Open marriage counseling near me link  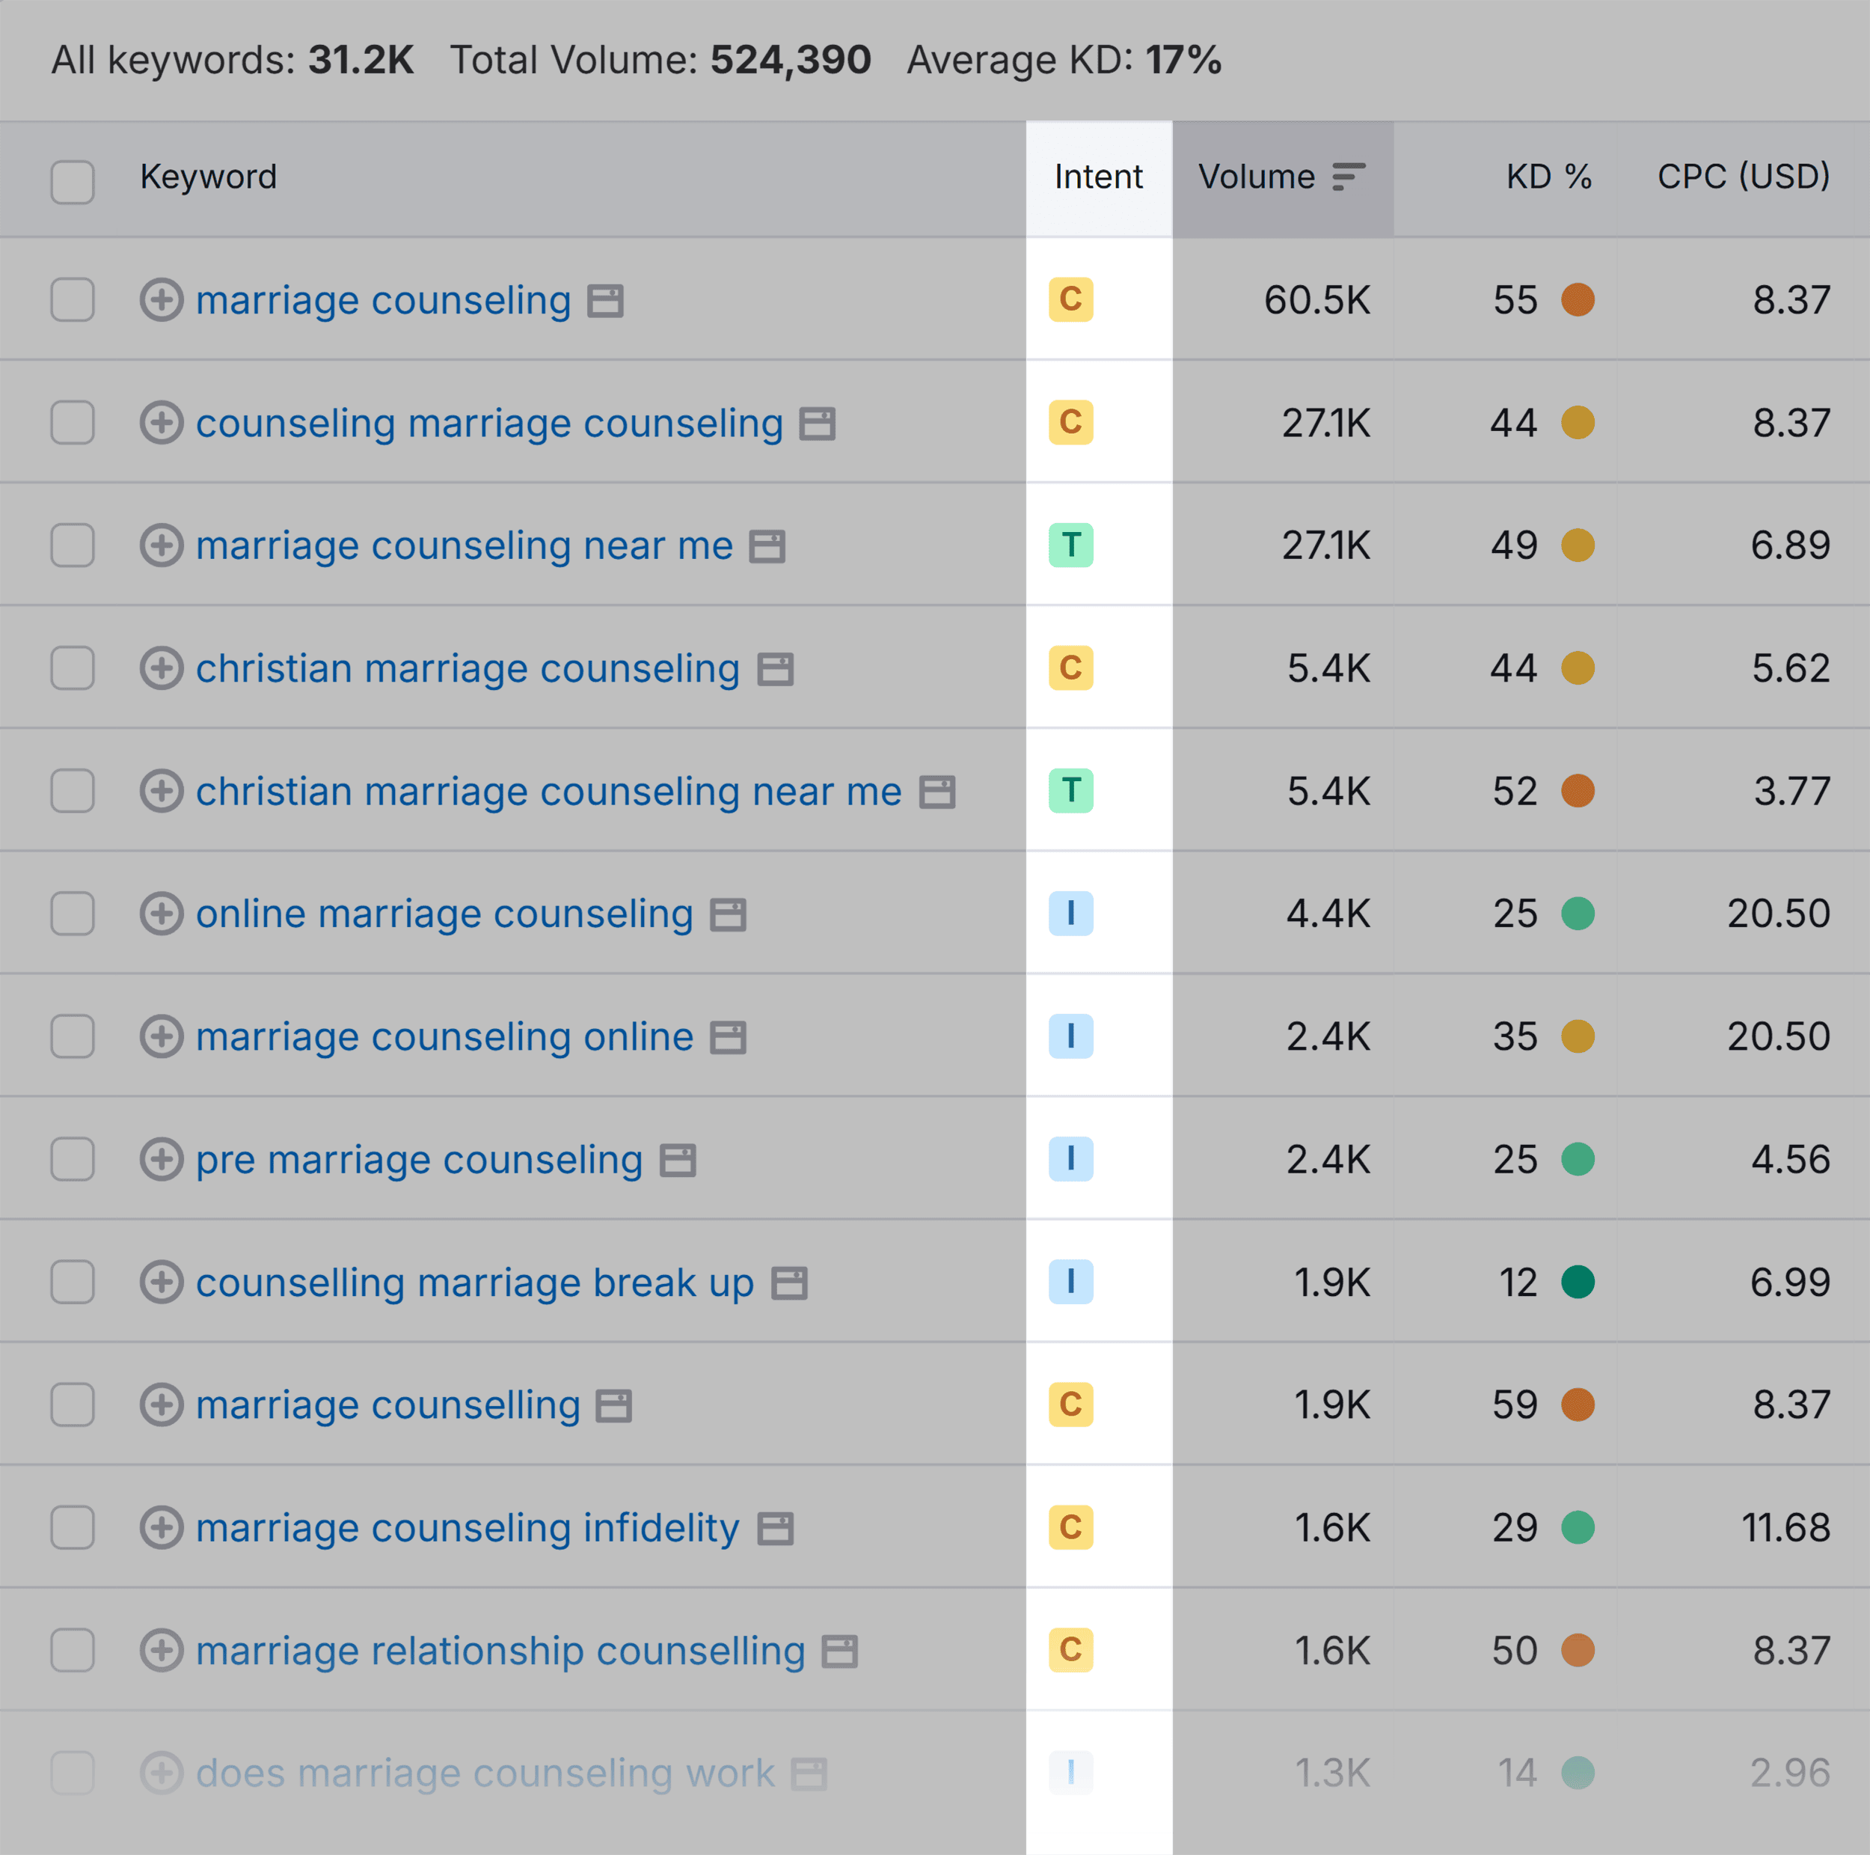point(465,547)
